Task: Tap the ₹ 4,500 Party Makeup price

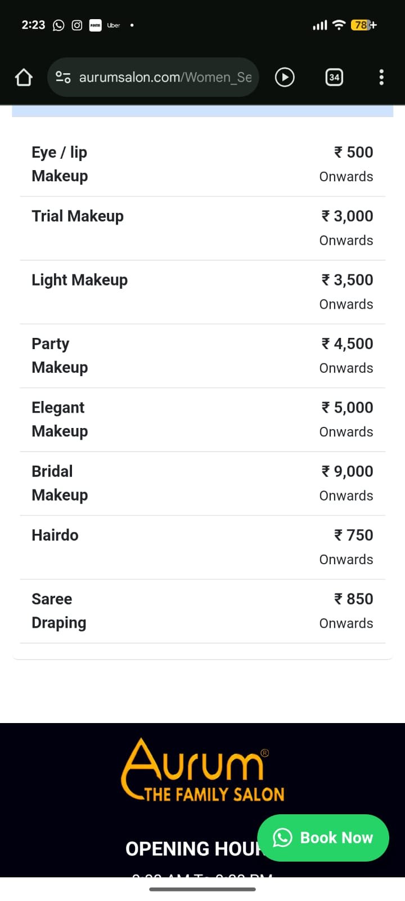Action: coord(347,344)
